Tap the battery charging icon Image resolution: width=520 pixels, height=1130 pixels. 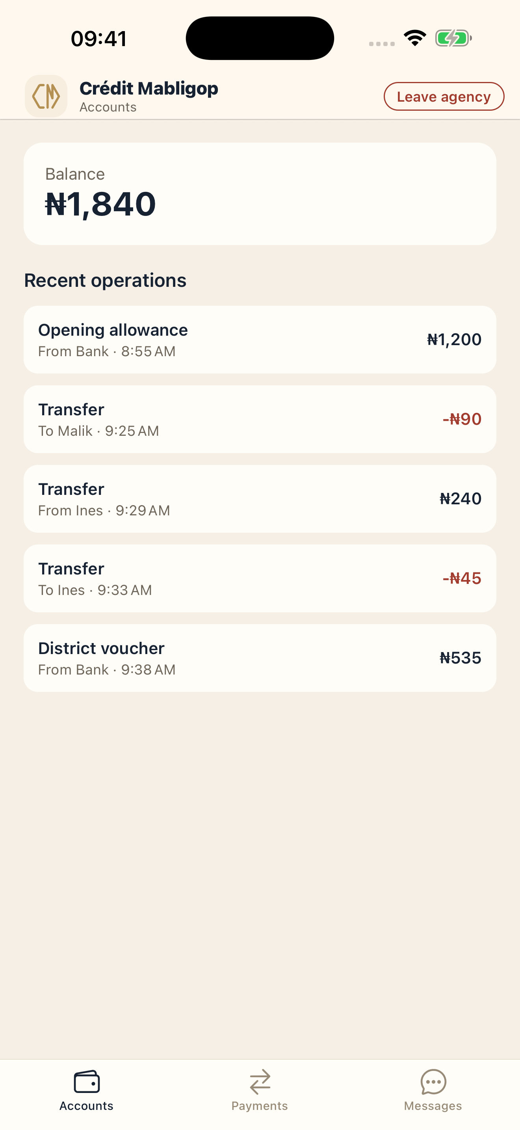pos(453,38)
